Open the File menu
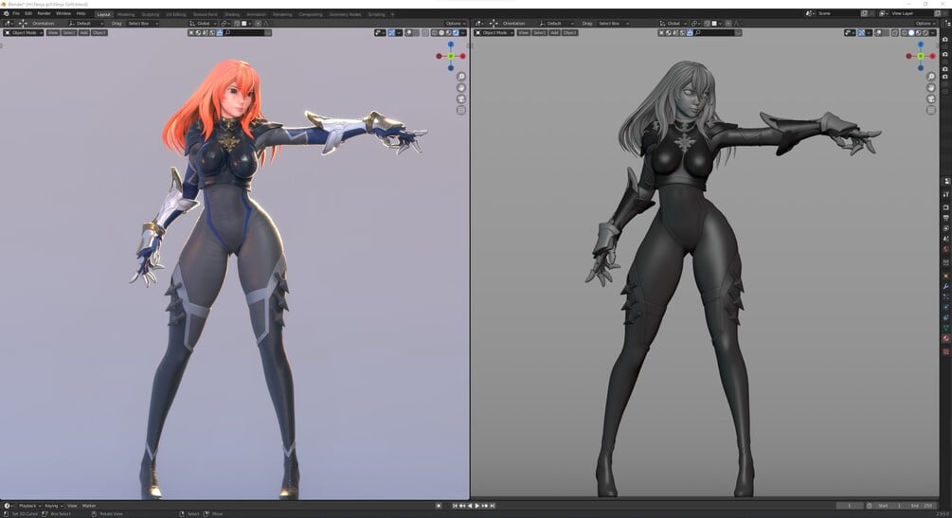 tap(16, 13)
